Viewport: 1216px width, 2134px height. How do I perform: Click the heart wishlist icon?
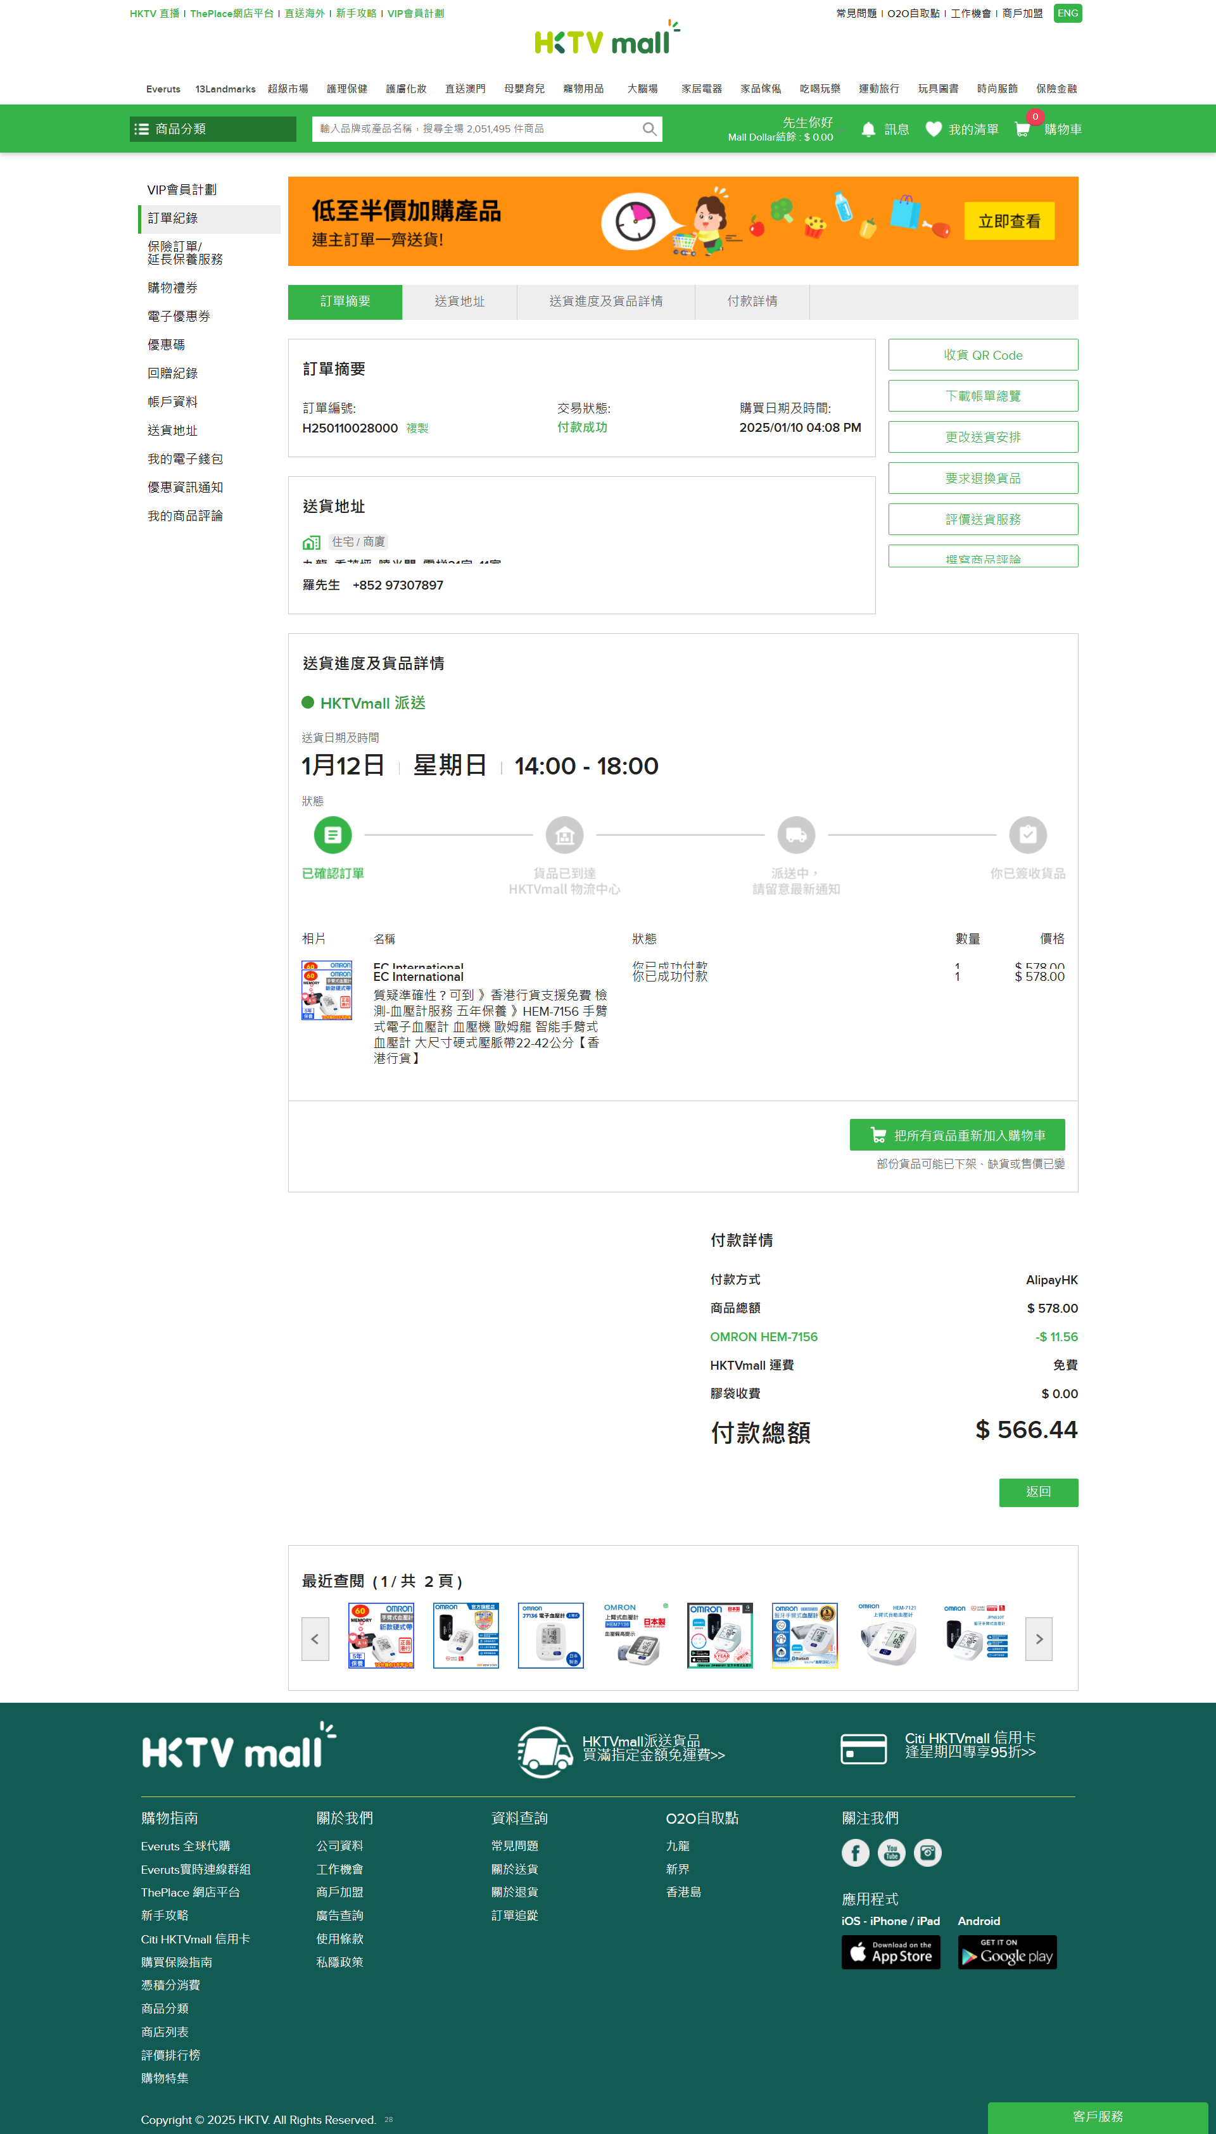tap(933, 129)
